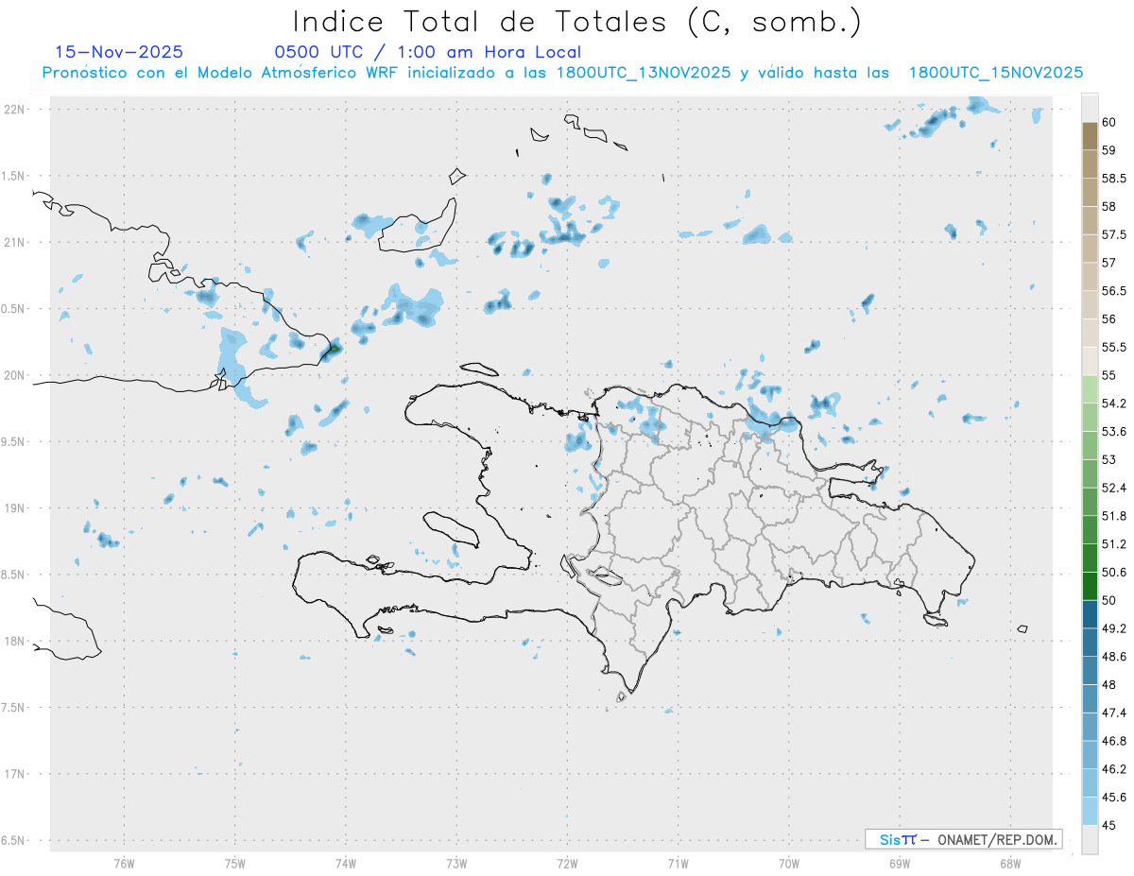Click the latitude label '22N'
The height and width of the screenshot is (876, 1134).
[x=14, y=110]
